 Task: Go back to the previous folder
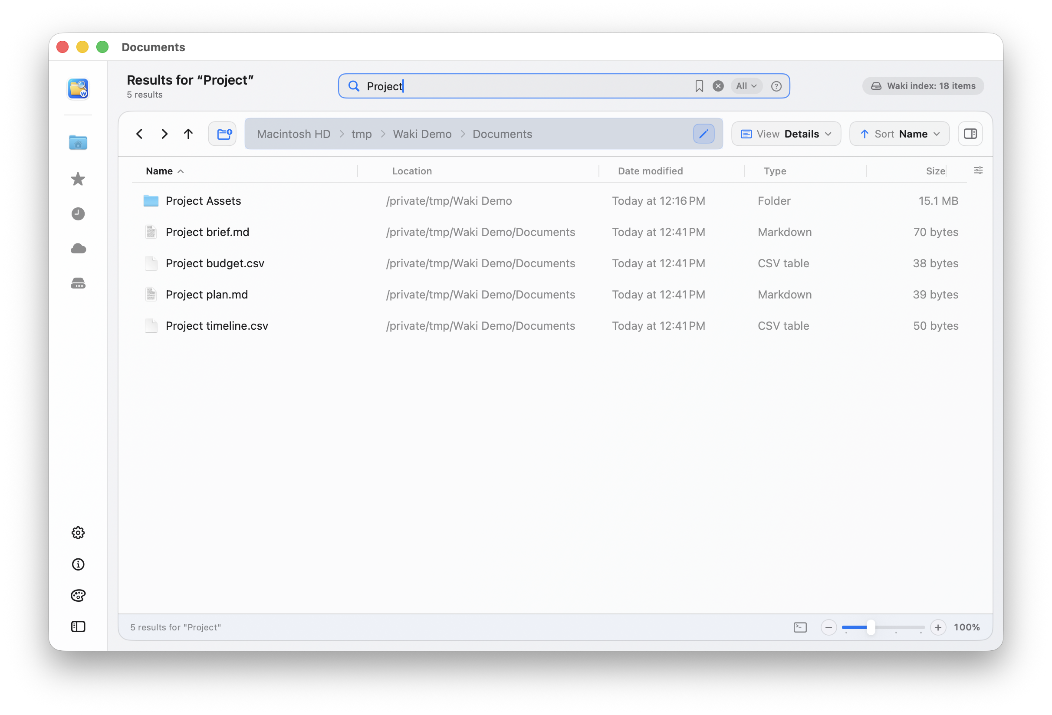pos(139,134)
